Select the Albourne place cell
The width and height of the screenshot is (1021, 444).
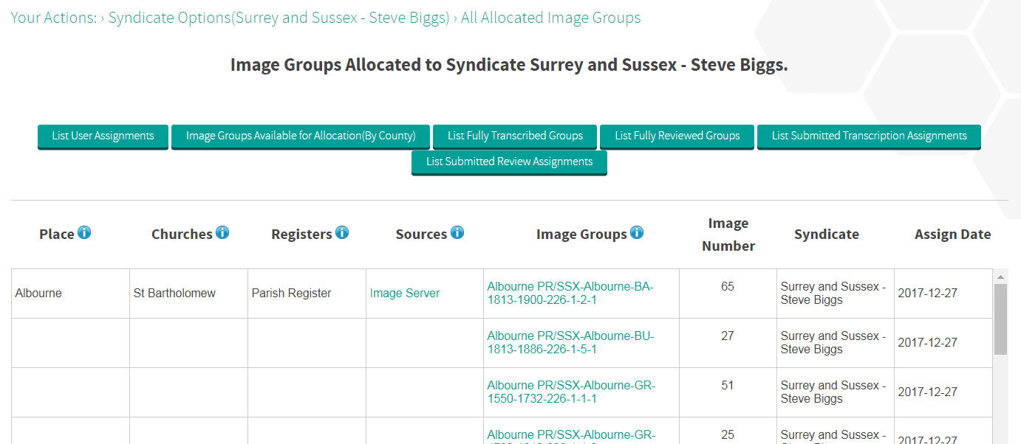coord(70,294)
